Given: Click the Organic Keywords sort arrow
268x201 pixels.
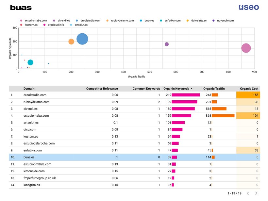Looking at the screenshot, I should [192, 89].
